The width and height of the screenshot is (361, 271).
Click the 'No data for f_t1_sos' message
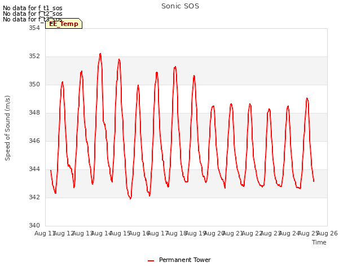pyautogui.click(x=33, y=8)
